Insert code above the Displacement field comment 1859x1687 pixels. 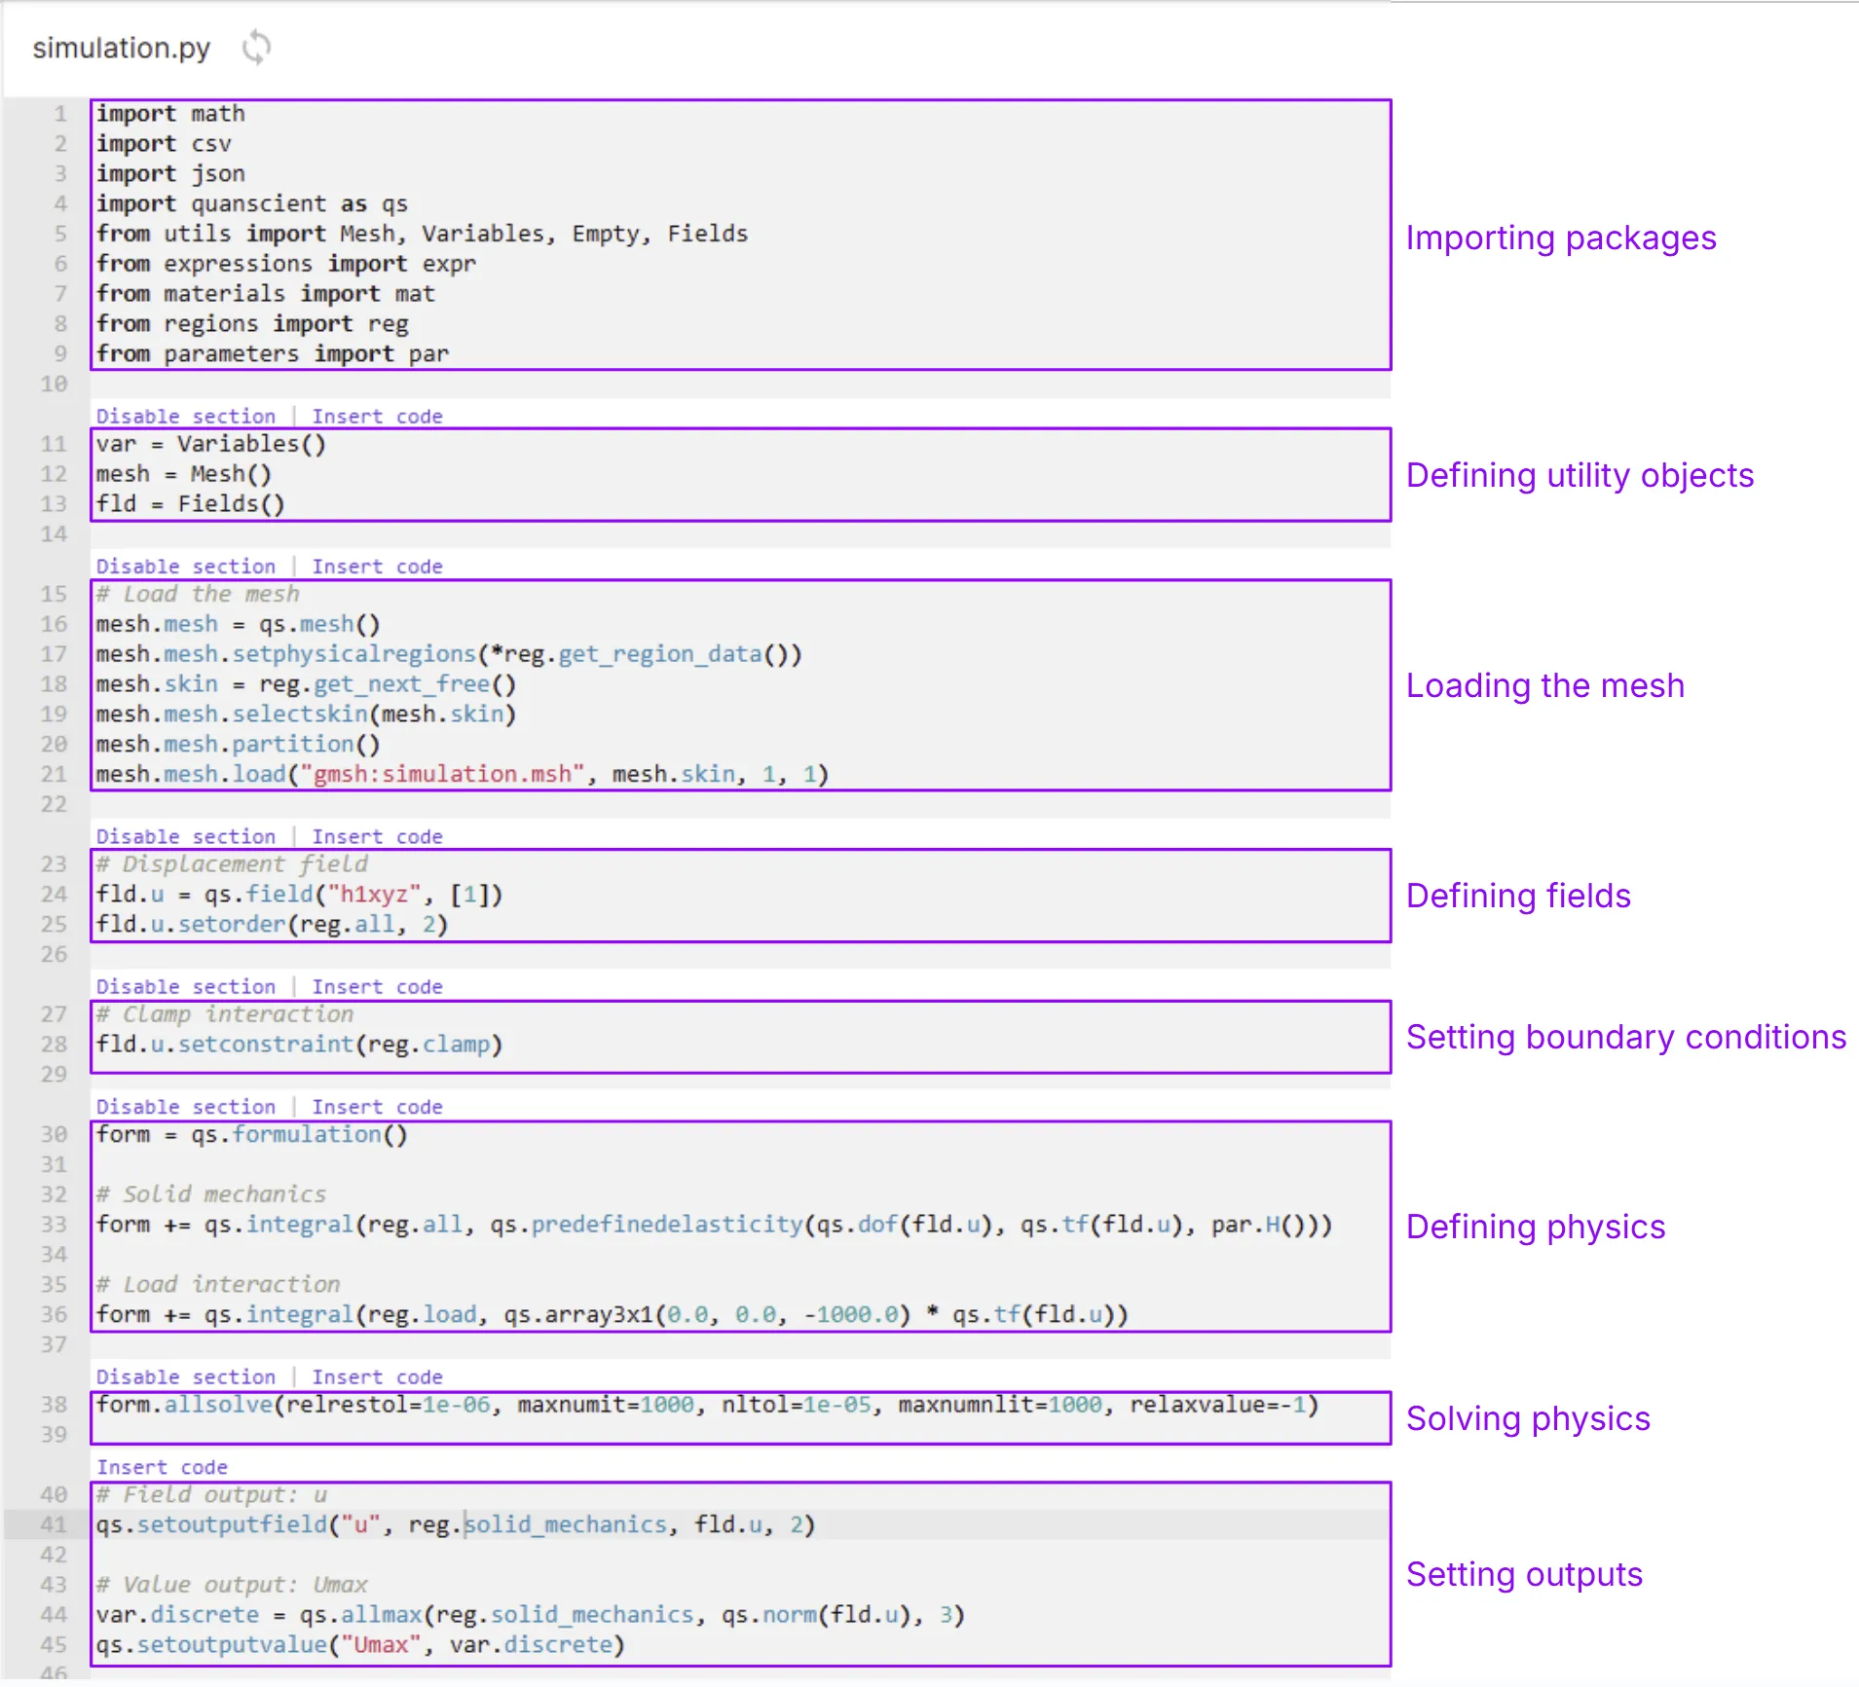tap(377, 837)
